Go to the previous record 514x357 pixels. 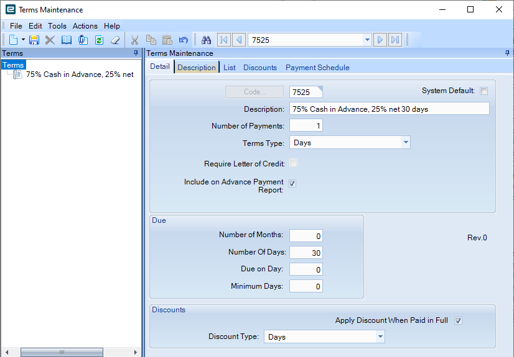tap(239, 40)
